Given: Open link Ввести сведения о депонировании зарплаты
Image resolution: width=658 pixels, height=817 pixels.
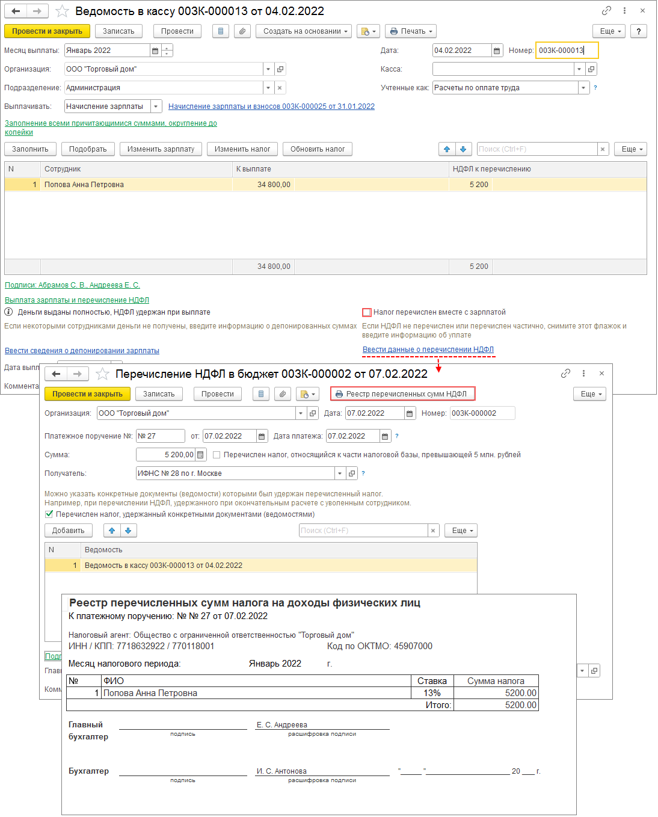Looking at the screenshot, I should pyautogui.click(x=82, y=351).
